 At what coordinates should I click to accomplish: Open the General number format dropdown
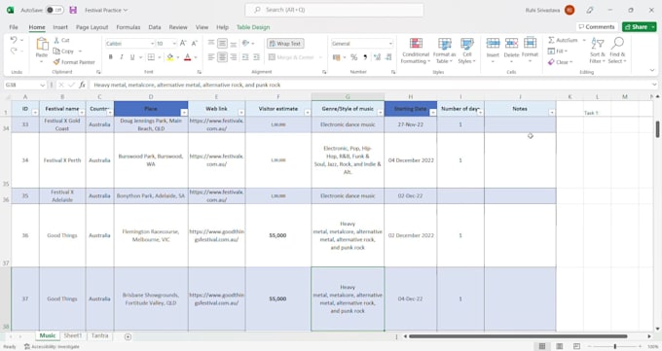[x=390, y=44]
